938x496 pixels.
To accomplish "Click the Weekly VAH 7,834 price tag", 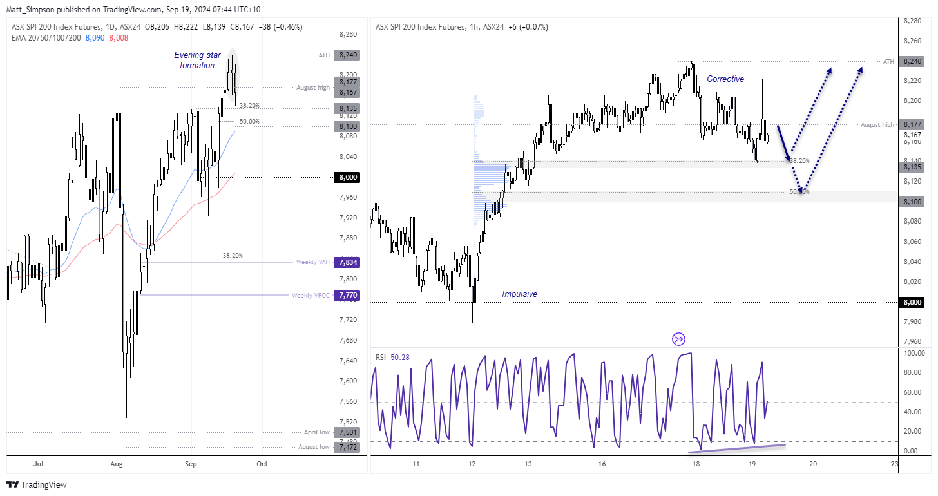I will [349, 262].
